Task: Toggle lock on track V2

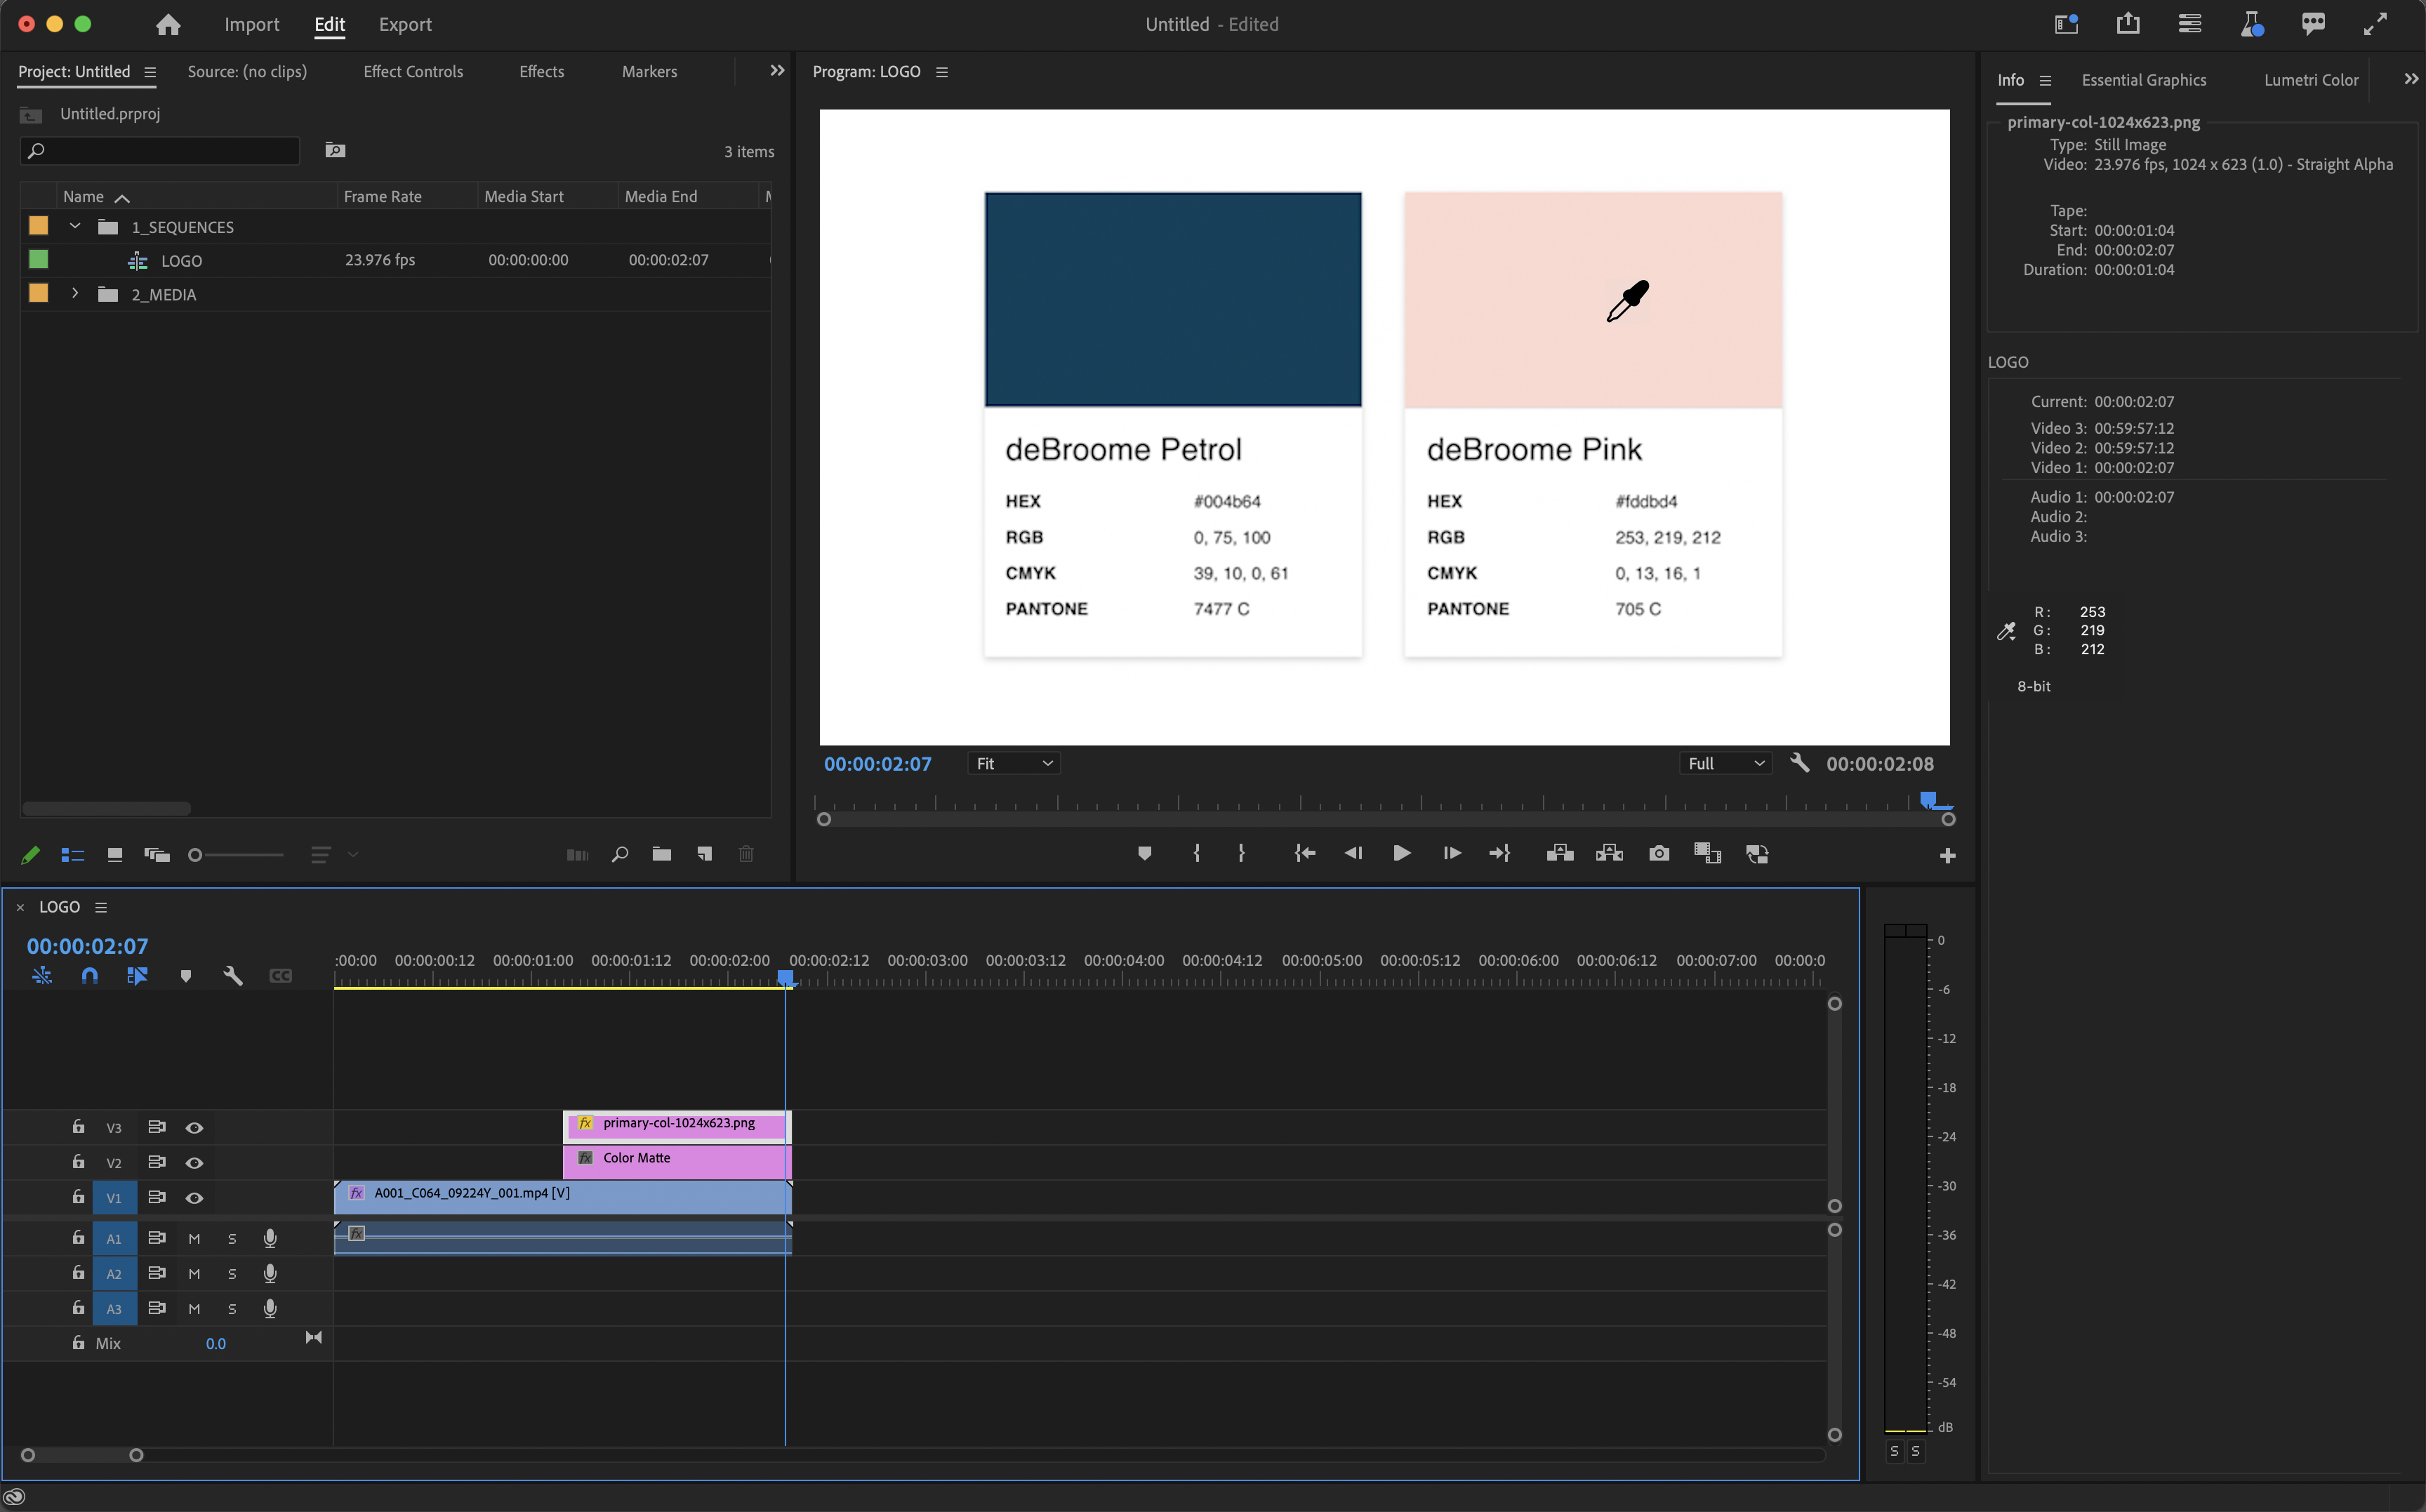Action: 78,1162
